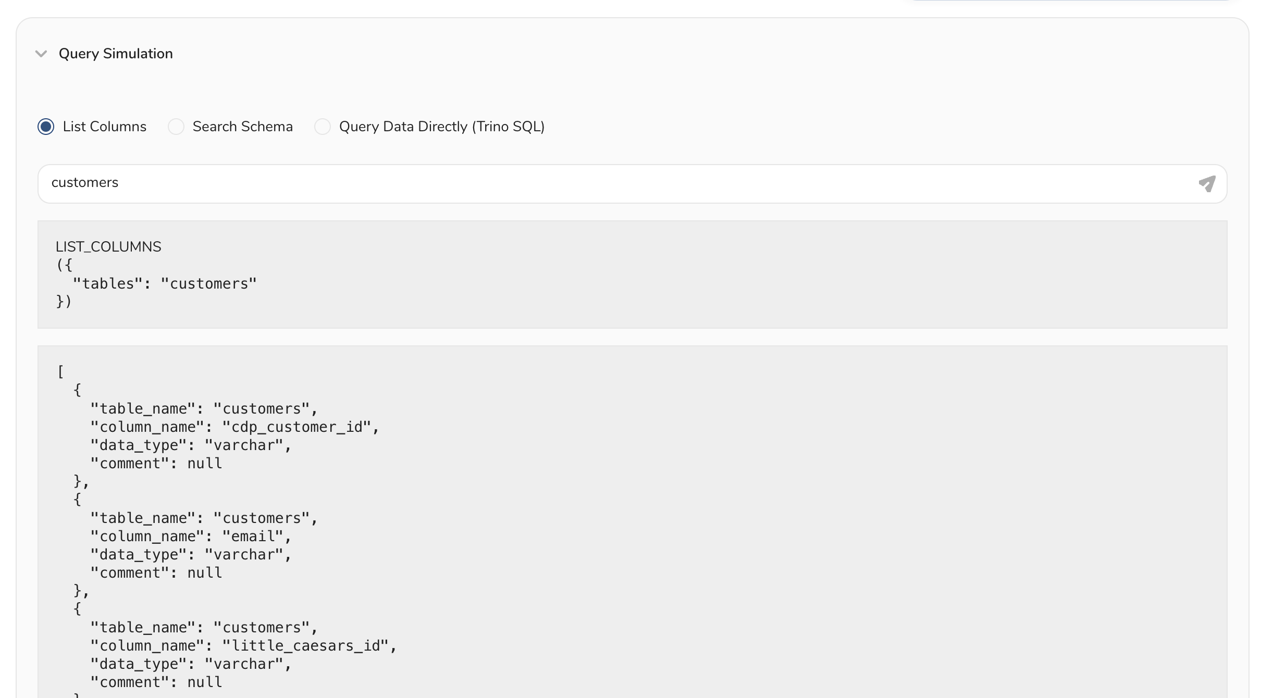The width and height of the screenshot is (1261, 698).
Task: Click the cdp_customer_id column name value
Action: click(296, 427)
